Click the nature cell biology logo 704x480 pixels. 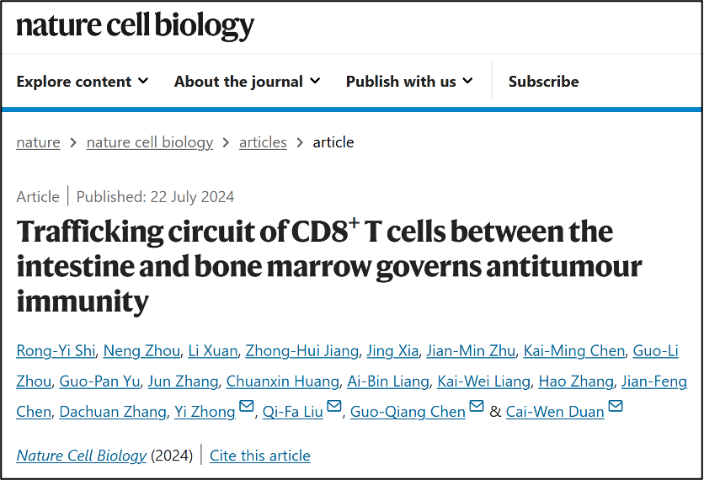point(135,25)
